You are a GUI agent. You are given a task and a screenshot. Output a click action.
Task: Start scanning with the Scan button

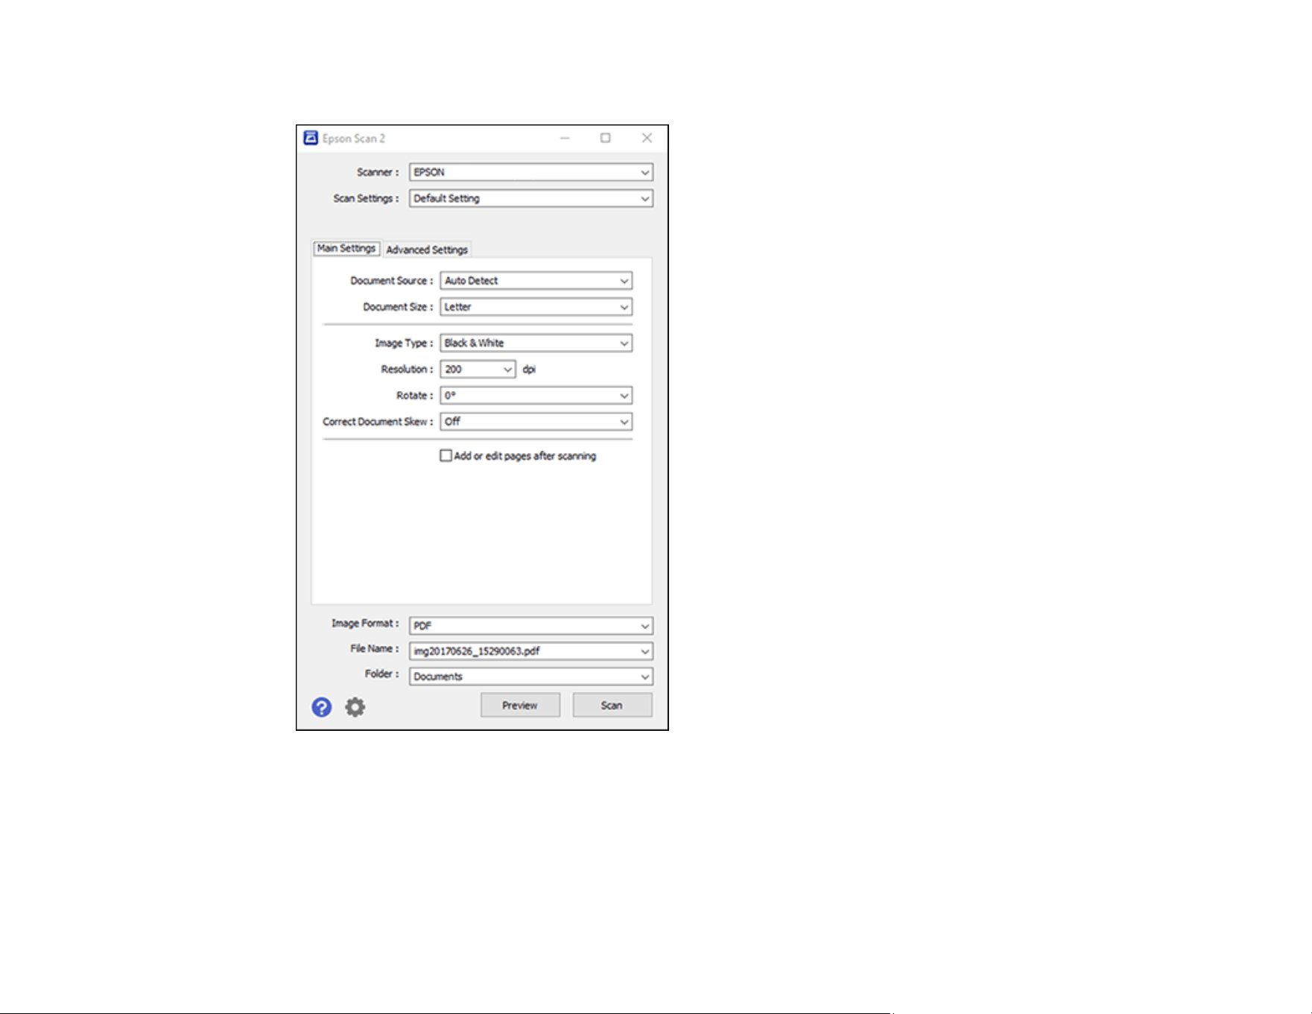click(612, 705)
